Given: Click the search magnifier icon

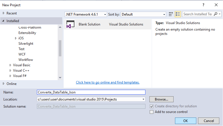Looking at the screenshot, I should click(x=216, y=14).
